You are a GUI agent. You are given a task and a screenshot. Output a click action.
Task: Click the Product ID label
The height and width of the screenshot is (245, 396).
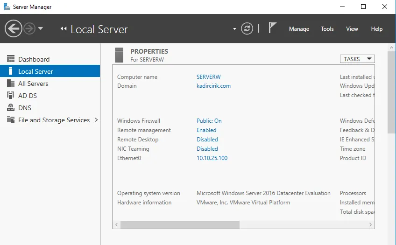click(x=353, y=158)
